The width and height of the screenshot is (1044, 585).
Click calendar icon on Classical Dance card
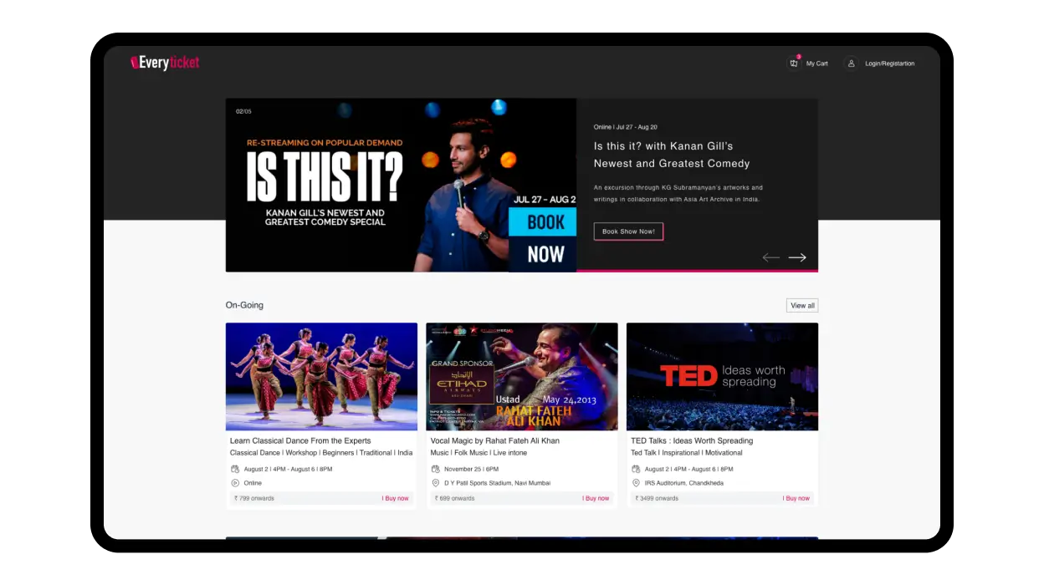pos(235,469)
